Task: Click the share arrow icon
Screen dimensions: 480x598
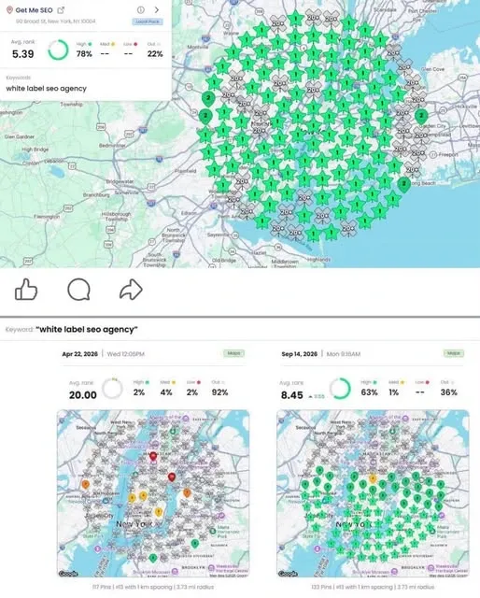Action: (x=131, y=290)
